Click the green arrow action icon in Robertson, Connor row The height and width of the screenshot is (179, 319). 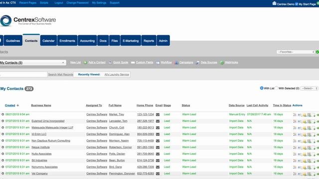pyautogui.click(x=318, y=148)
